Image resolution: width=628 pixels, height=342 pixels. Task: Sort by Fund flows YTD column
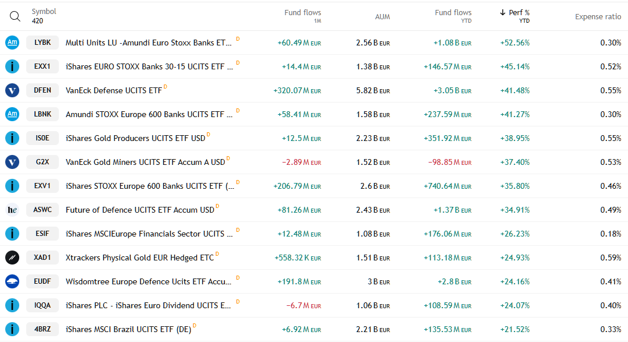coord(453,16)
